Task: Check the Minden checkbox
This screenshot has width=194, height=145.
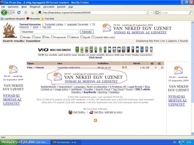Action: [21, 37]
